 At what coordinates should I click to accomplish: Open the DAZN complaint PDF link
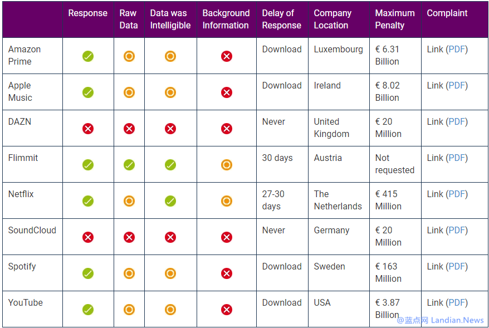pyautogui.click(x=457, y=122)
